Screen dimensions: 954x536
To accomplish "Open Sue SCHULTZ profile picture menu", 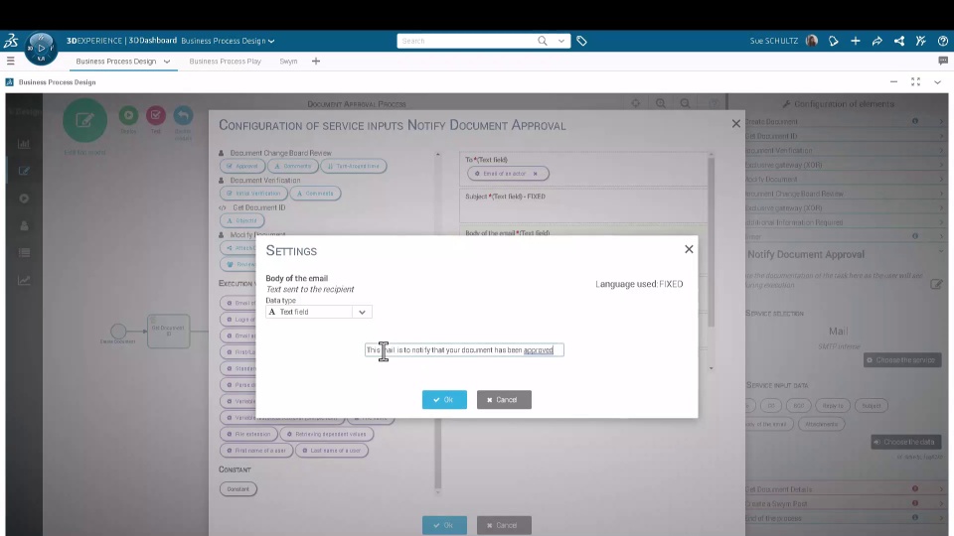I will pyautogui.click(x=812, y=41).
